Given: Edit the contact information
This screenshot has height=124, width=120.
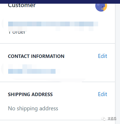Looking at the screenshot, I should pos(103,56).
